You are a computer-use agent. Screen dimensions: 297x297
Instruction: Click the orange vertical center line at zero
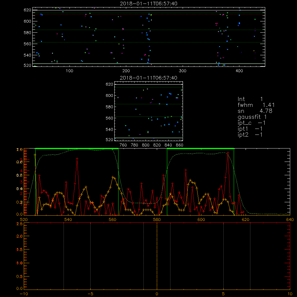[157, 256]
